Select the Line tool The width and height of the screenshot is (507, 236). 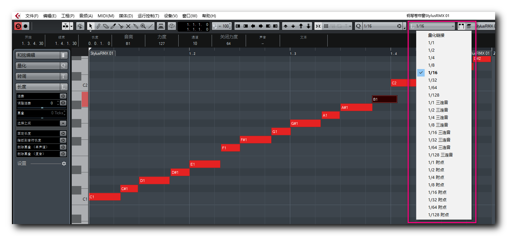pos(150,26)
